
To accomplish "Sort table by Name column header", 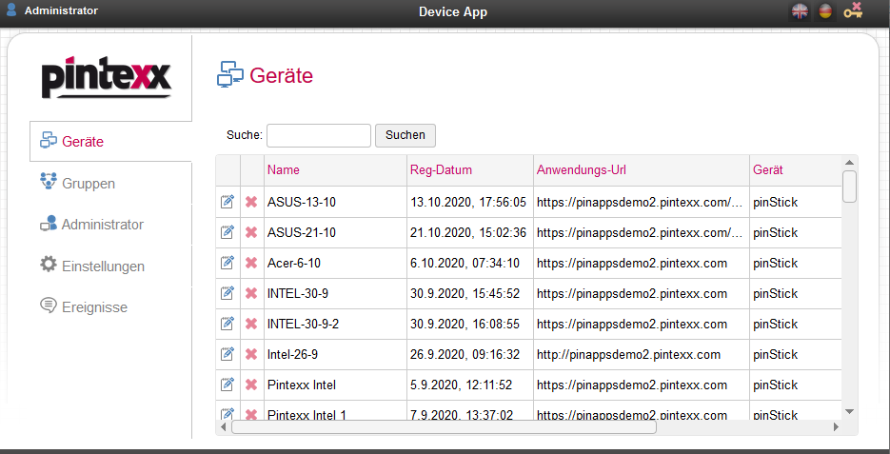I will [284, 170].
